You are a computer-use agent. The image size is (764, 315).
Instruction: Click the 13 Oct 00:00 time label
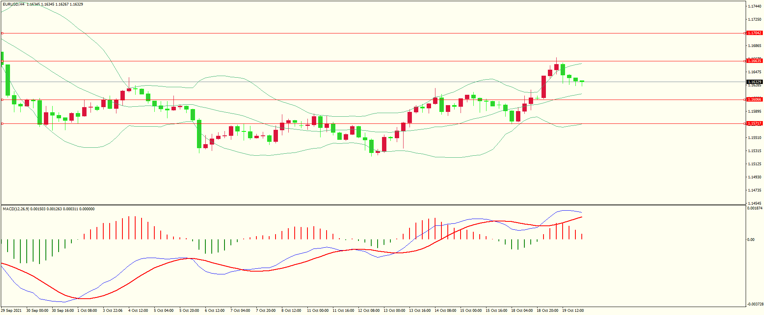pos(394,311)
